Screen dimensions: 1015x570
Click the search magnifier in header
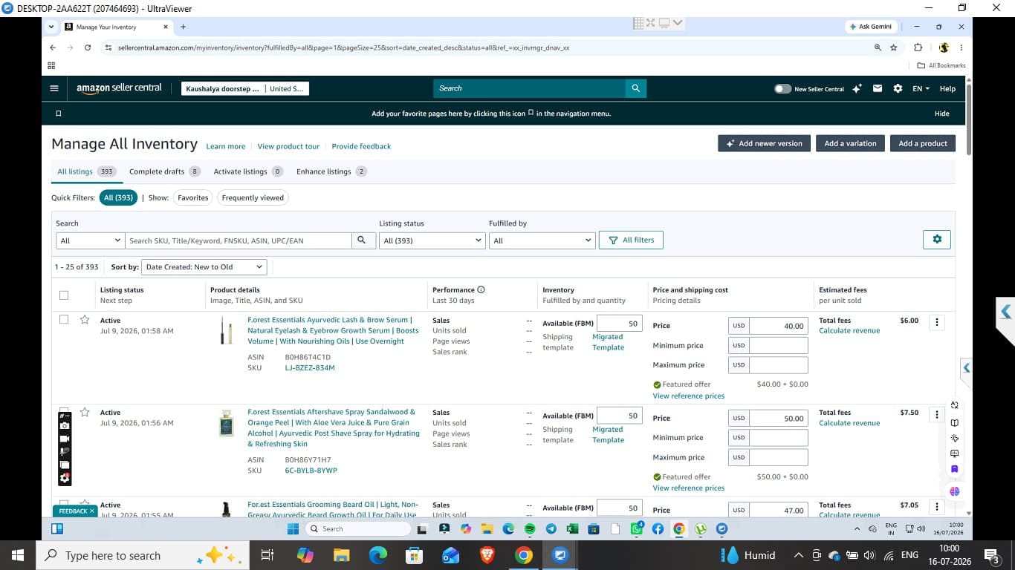click(x=635, y=88)
